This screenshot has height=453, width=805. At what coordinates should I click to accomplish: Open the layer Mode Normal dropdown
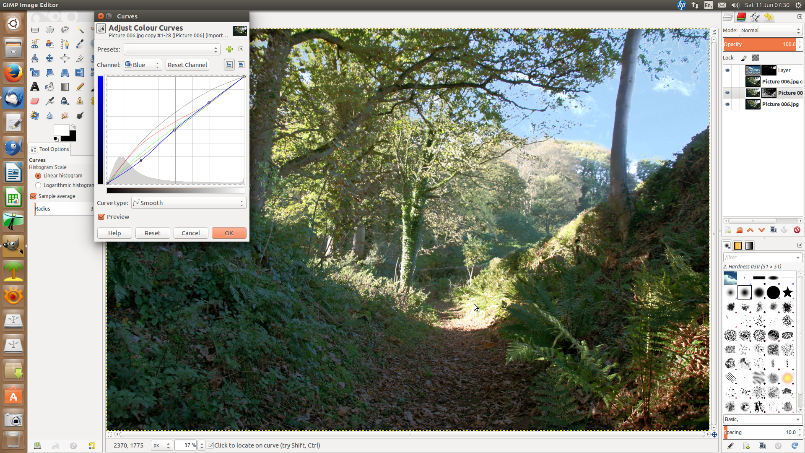pyautogui.click(x=771, y=30)
